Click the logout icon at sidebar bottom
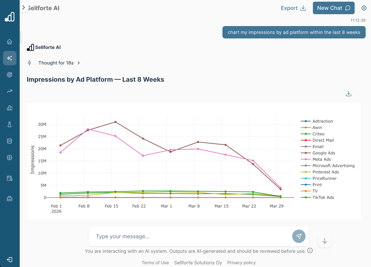Viewport: 371px width, 267px height. (10, 260)
